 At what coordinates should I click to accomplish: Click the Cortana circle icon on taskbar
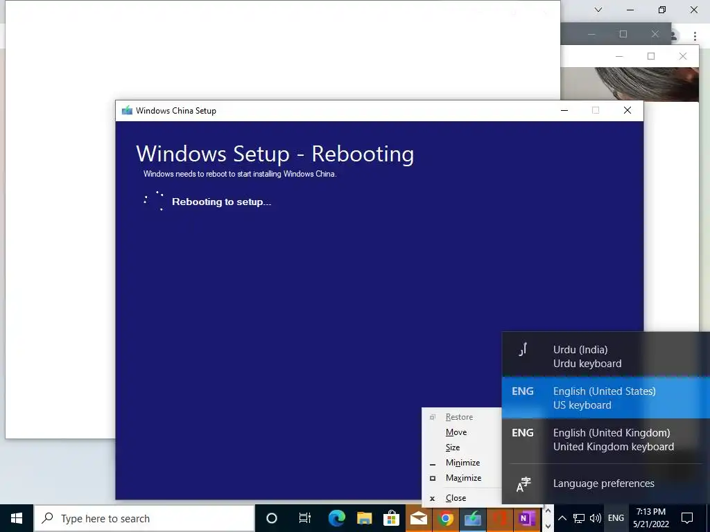(272, 518)
